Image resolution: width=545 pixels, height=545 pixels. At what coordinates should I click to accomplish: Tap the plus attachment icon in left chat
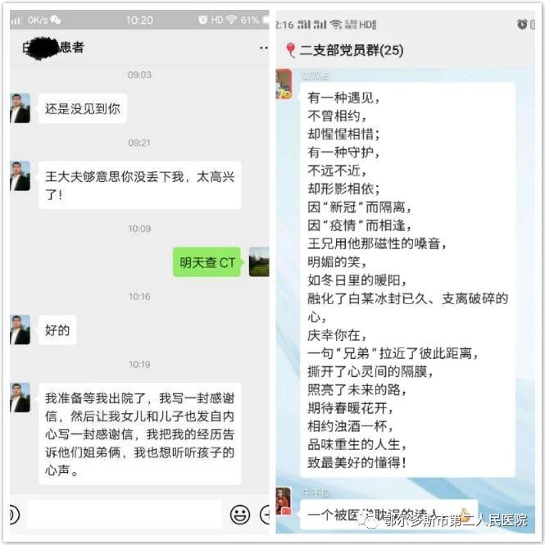click(x=265, y=515)
